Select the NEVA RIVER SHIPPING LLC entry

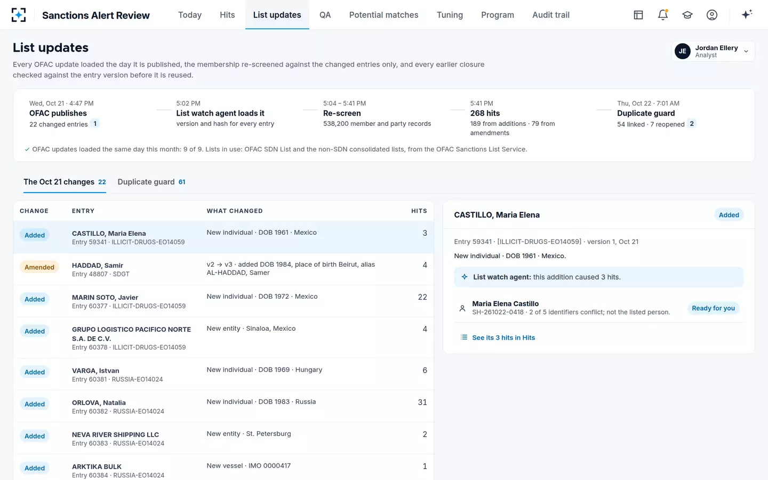(x=223, y=438)
